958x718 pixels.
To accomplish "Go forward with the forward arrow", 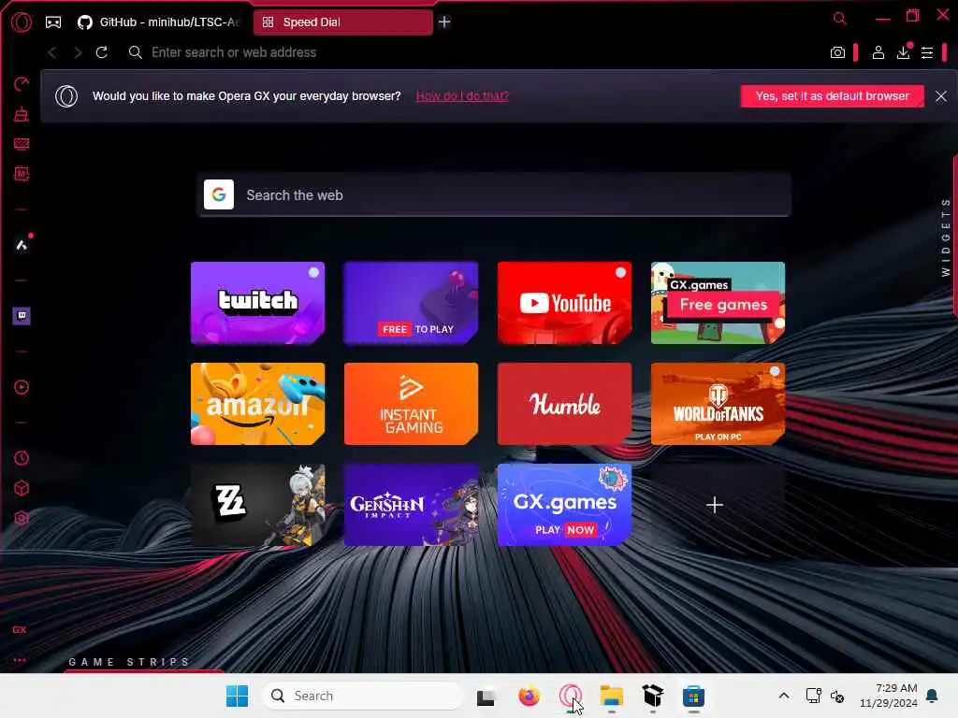I will 78,52.
